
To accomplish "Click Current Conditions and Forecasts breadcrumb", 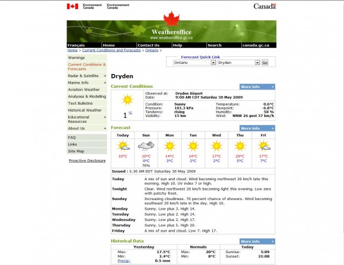I will (111, 50).
